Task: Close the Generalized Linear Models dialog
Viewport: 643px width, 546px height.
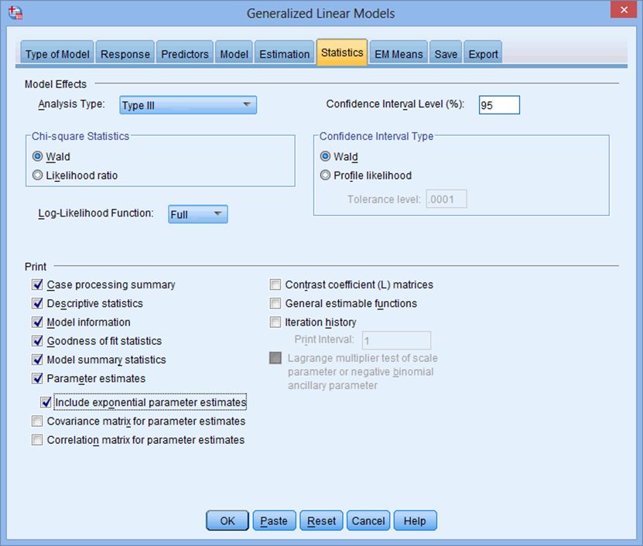Action: click(624, 10)
